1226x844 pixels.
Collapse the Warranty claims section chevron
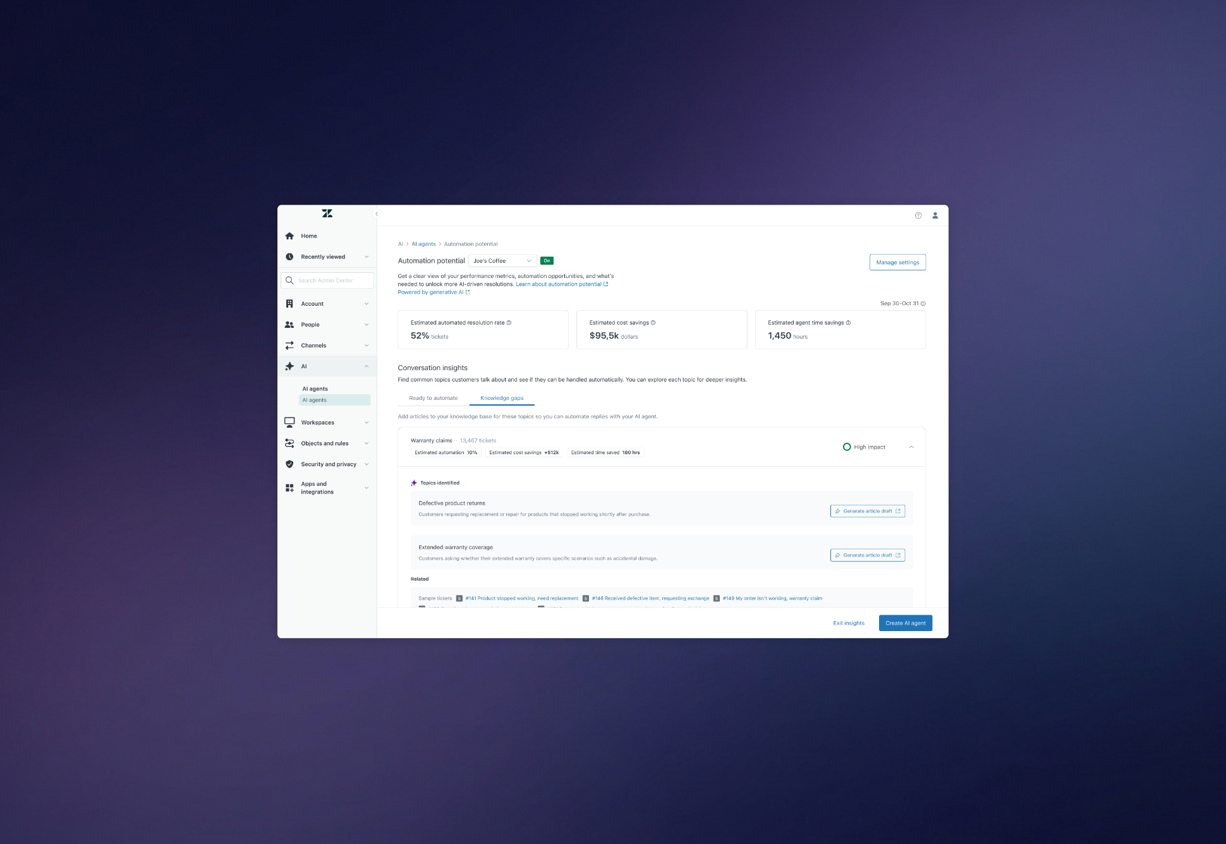pos(911,447)
